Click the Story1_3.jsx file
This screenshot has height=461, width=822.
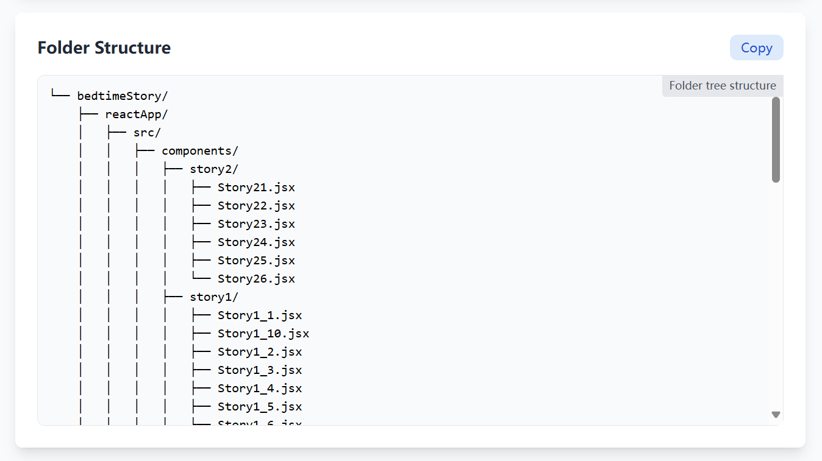tap(260, 370)
